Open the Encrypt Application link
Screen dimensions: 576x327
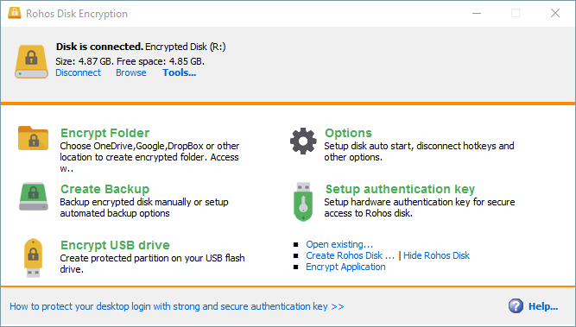pos(345,267)
